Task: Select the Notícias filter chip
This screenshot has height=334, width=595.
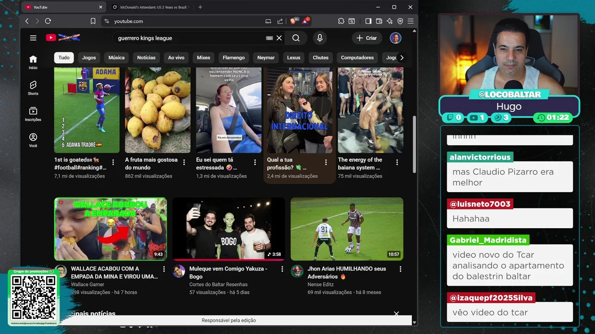Action: [x=146, y=58]
